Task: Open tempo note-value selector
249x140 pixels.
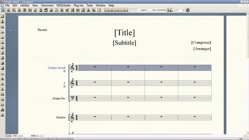Action: coord(170,10)
